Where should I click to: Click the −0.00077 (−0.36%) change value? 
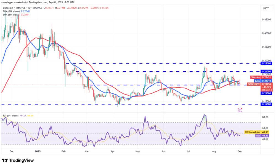pyautogui.click(x=99, y=8)
